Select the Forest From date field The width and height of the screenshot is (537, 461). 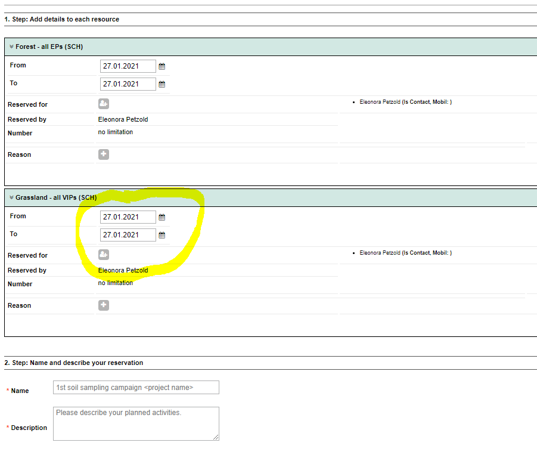128,66
